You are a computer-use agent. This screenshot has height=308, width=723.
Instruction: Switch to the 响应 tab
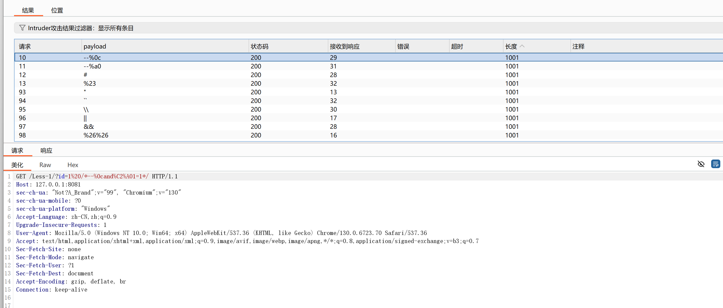(x=46, y=151)
